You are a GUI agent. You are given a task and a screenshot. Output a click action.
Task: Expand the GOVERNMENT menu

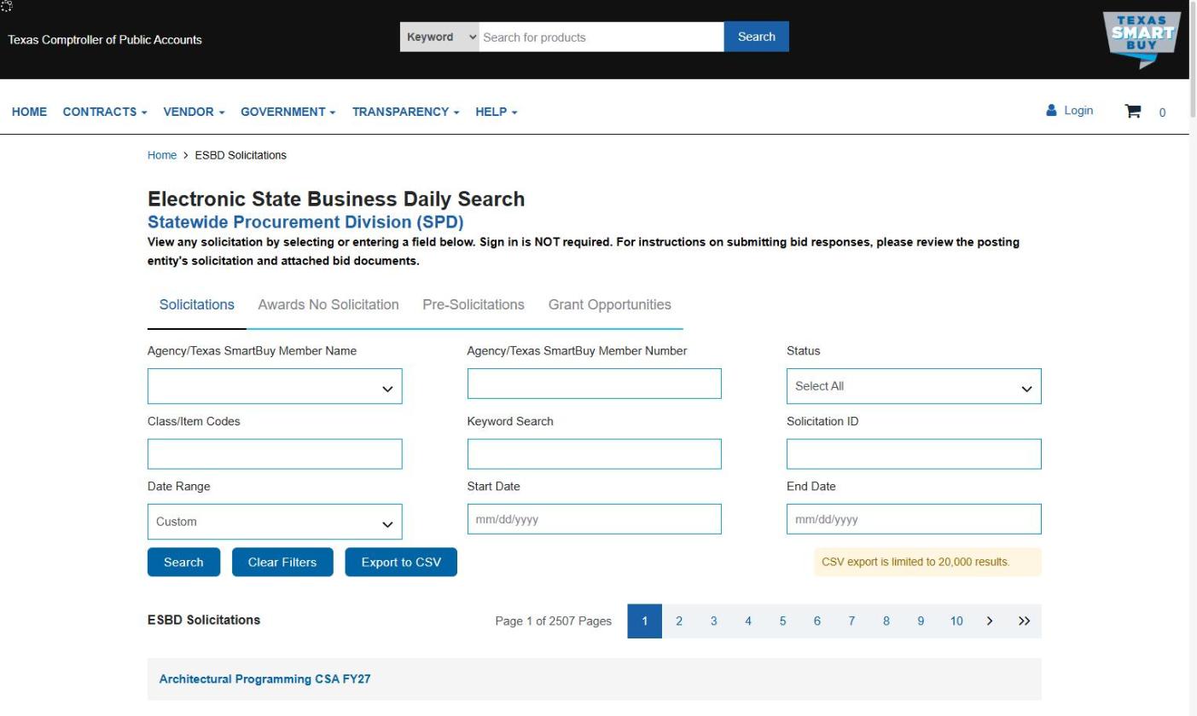[x=288, y=112]
